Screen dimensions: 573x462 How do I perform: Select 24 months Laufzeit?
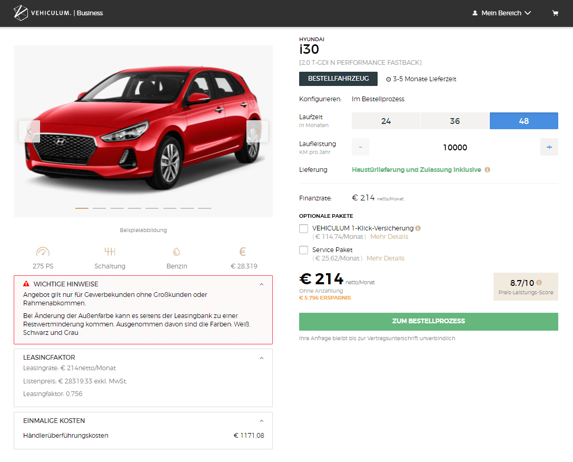pyautogui.click(x=386, y=121)
